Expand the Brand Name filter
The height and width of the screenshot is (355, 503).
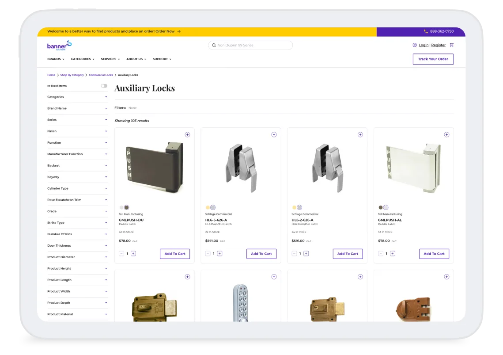(77, 108)
